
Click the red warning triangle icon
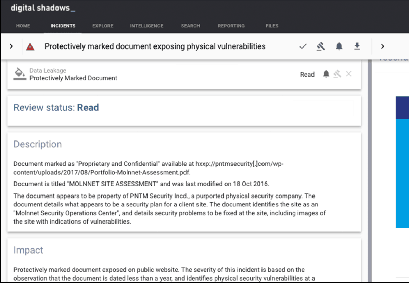[x=30, y=47]
